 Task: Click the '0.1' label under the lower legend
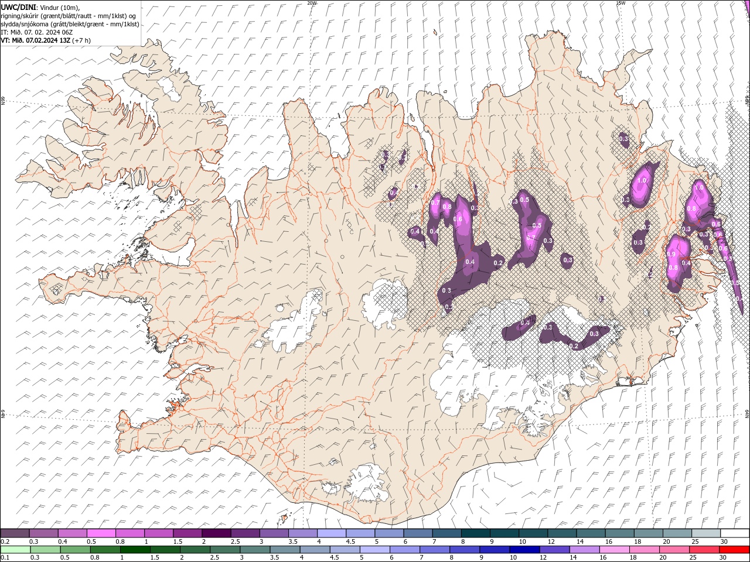click(x=5, y=558)
